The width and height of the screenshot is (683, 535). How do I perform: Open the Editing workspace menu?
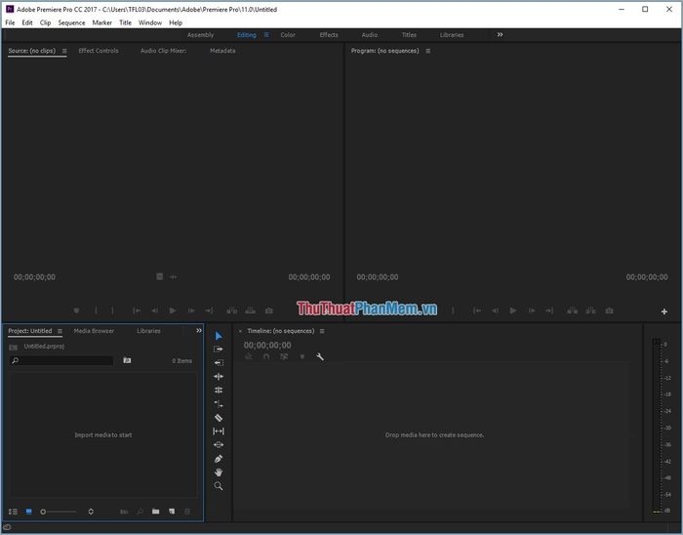pyautogui.click(x=266, y=35)
